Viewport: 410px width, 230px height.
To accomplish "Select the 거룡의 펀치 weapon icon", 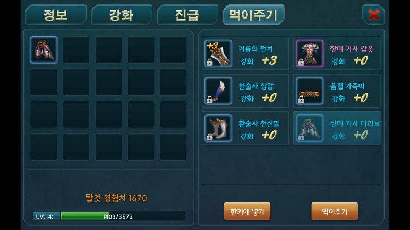I will tap(218, 54).
